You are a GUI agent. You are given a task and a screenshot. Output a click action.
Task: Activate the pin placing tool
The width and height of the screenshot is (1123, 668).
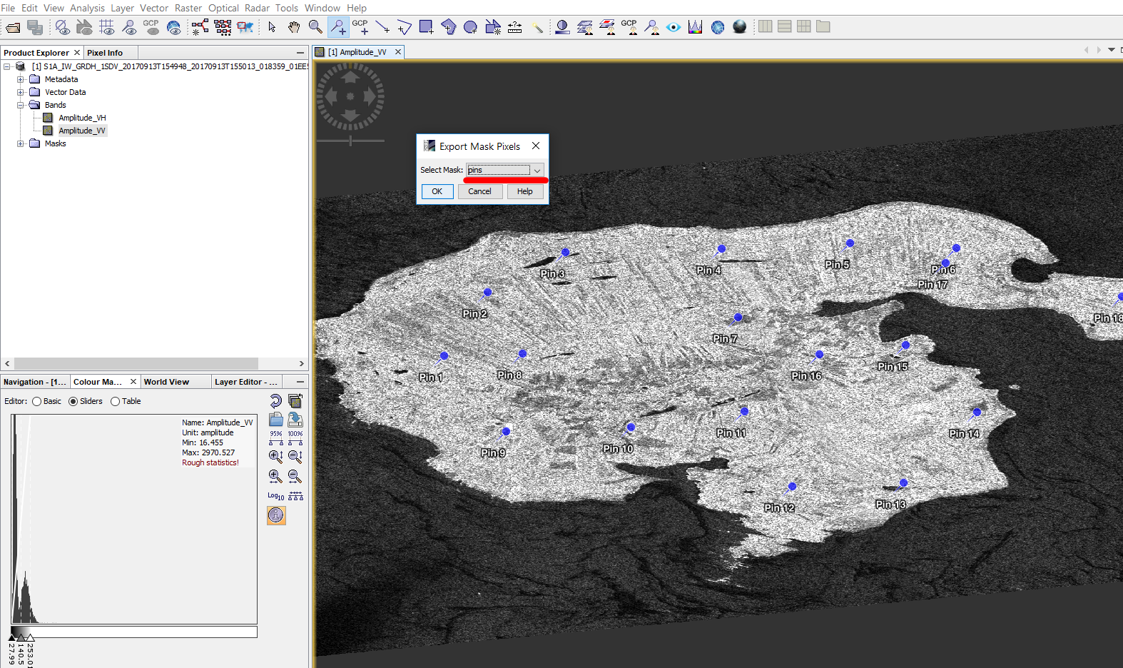[x=338, y=27]
